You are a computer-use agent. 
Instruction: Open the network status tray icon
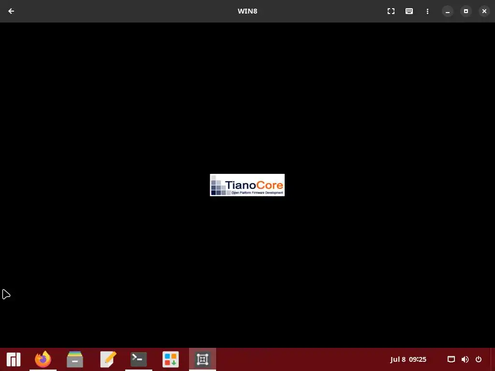point(451,359)
